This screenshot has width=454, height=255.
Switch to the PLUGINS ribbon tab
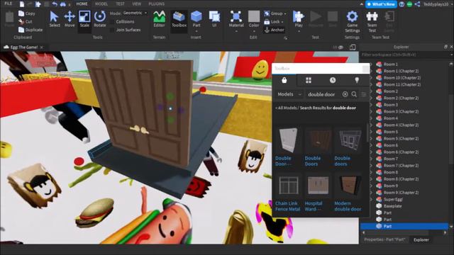point(156,4)
